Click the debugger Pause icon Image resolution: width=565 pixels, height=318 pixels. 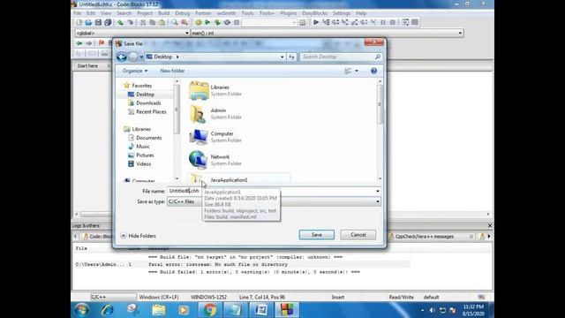point(383,22)
